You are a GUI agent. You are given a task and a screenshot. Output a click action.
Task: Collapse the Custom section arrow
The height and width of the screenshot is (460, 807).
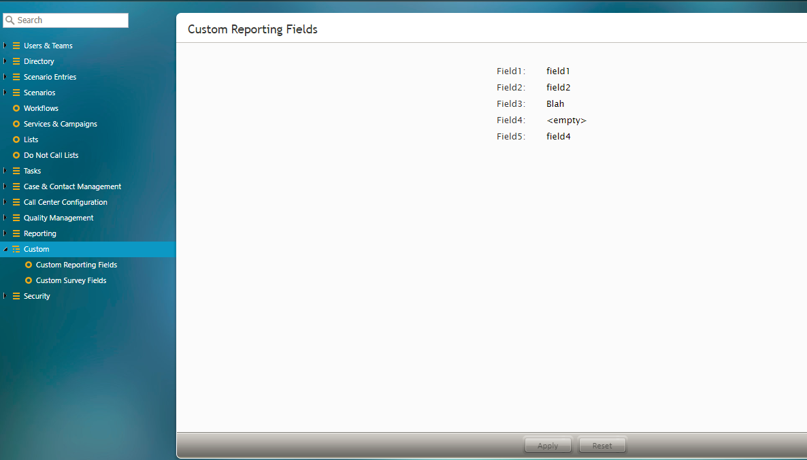pos(5,249)
